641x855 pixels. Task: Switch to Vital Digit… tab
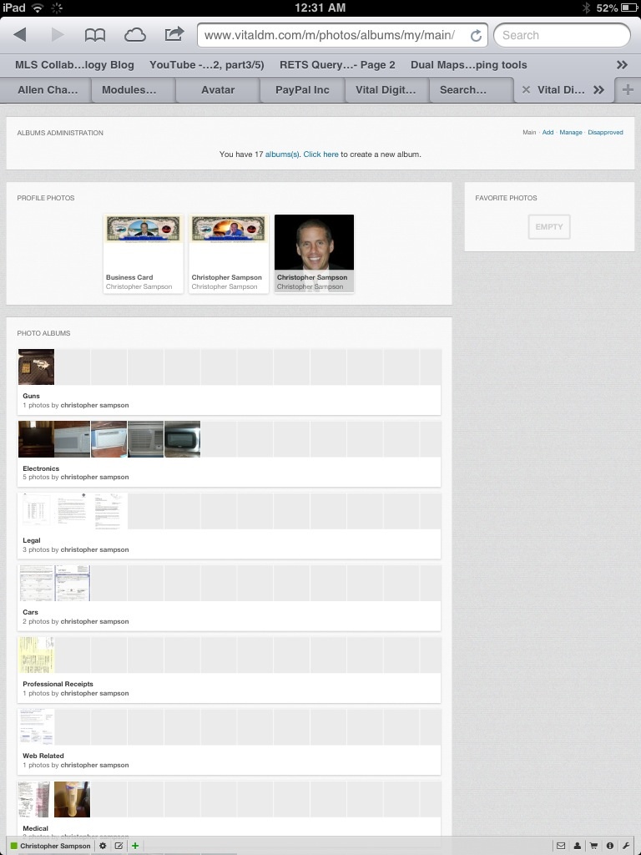click(386, 90)
